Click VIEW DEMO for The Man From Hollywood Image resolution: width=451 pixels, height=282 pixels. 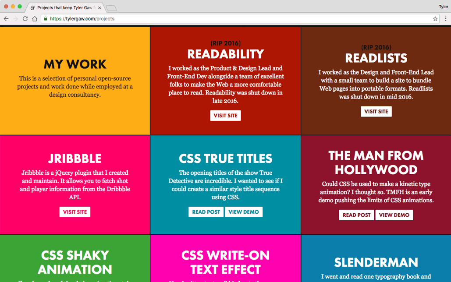[394, 215]
